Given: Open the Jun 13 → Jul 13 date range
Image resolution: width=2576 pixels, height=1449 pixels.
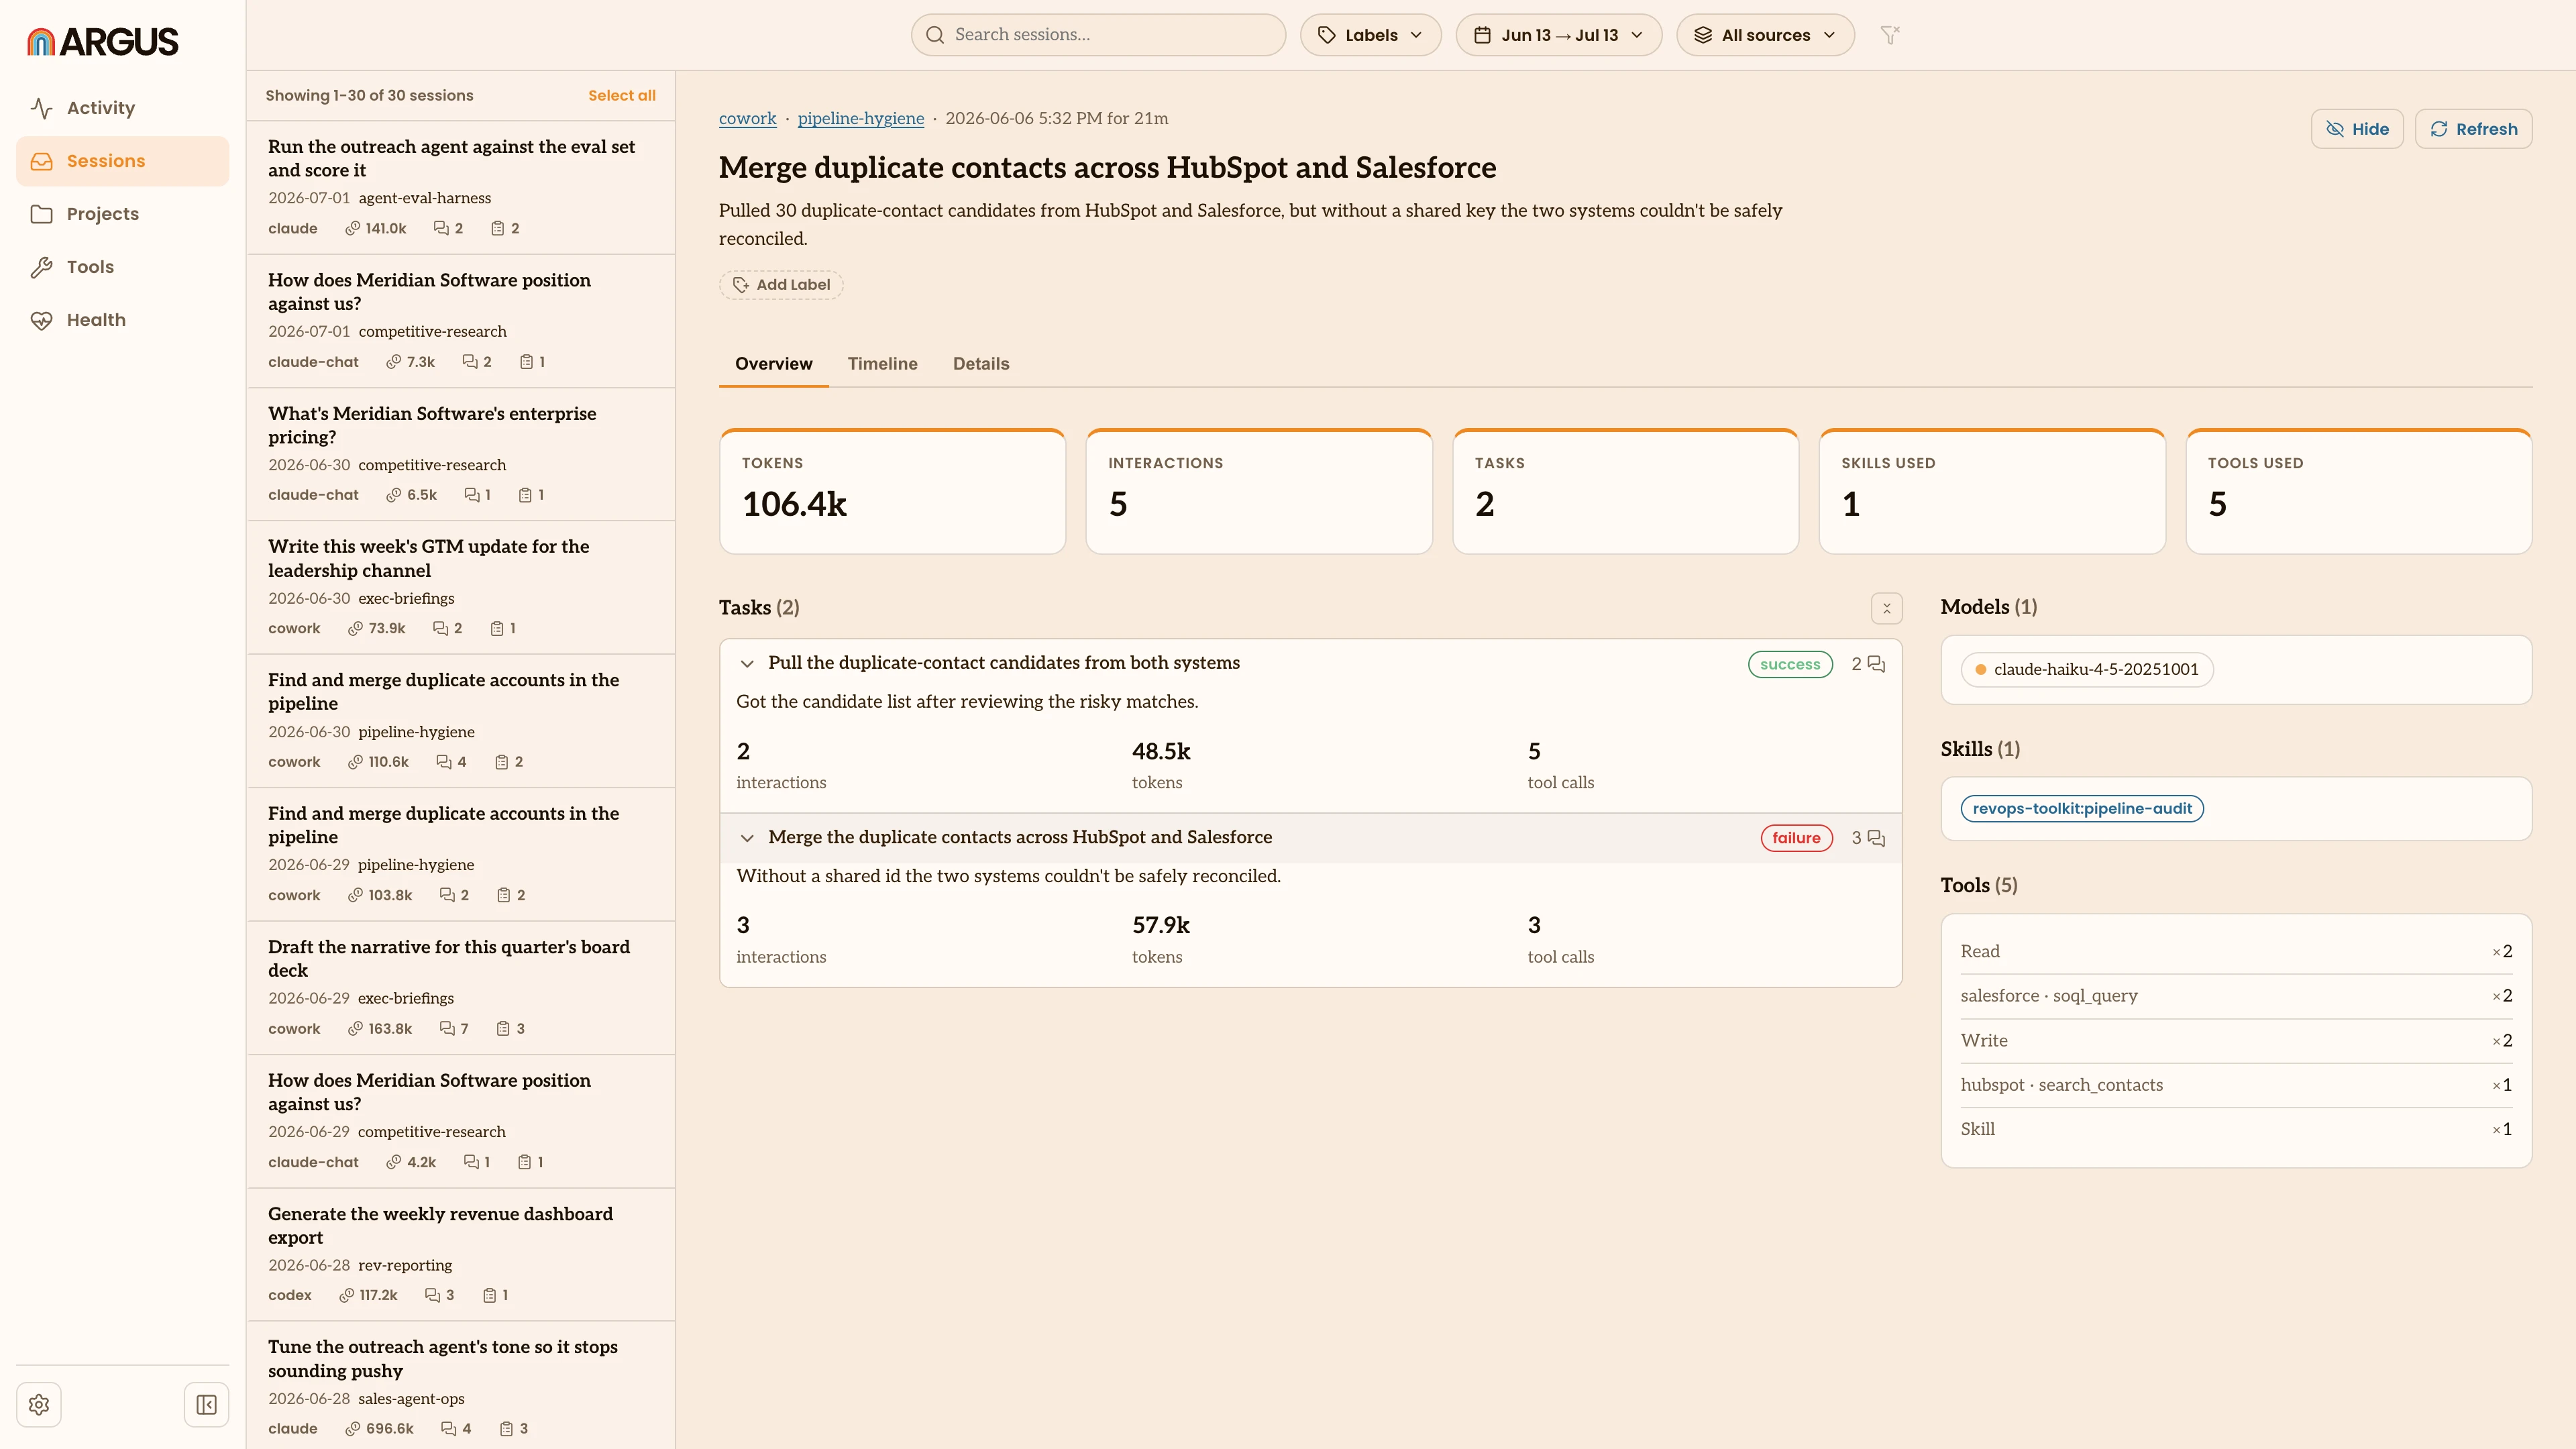Looking at the screenshot, I should click(x=1558, y=35).
